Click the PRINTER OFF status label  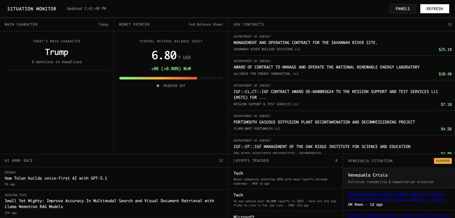pos(174,86)
